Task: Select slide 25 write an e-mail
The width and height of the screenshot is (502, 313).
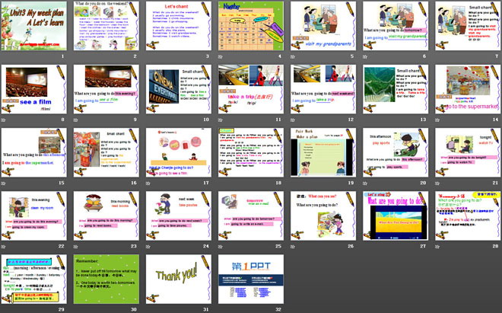Action: [251, 216]
